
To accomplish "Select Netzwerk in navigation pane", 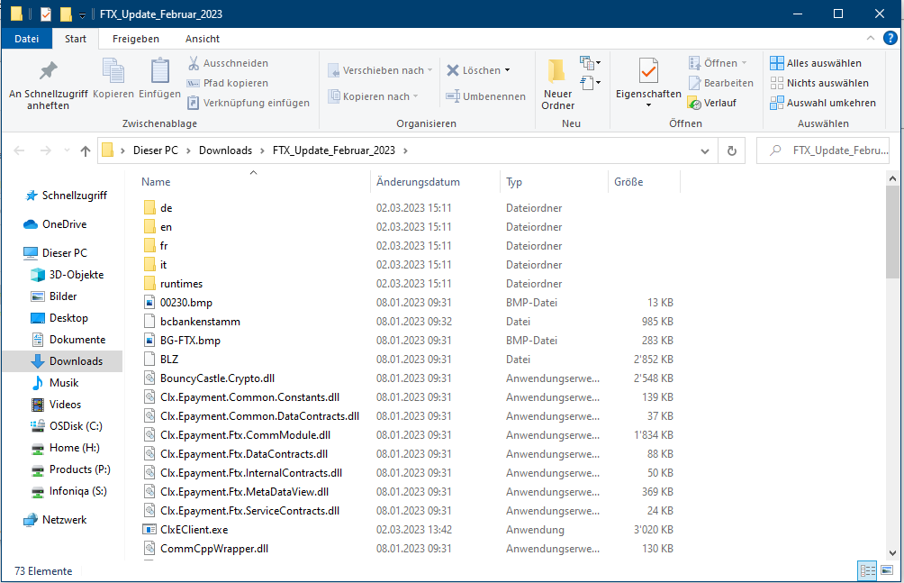I will (x=55, y=520).
